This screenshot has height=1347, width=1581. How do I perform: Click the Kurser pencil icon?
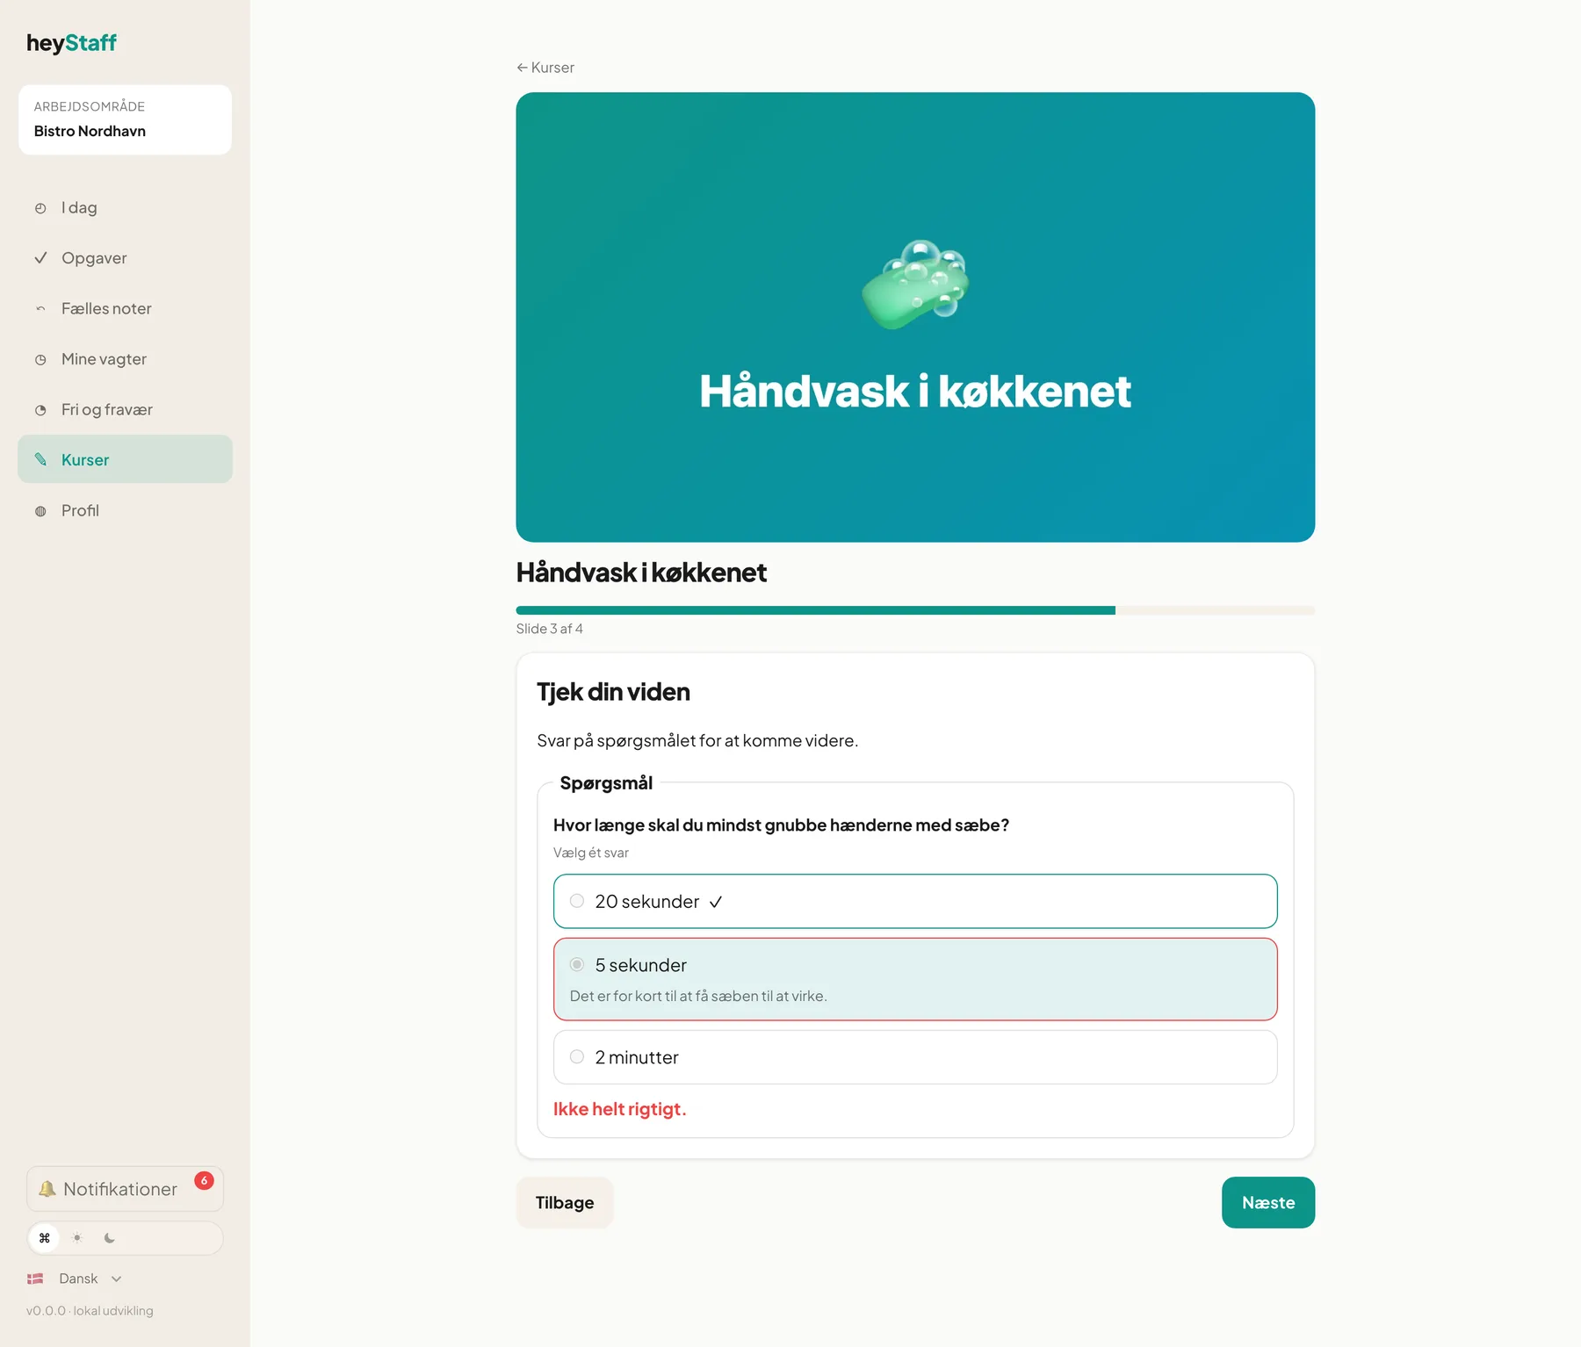coord(40,460)
